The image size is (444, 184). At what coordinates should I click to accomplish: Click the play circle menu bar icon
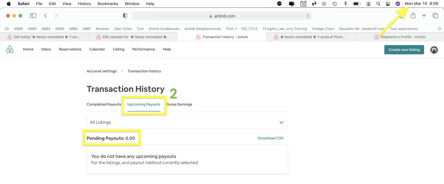[324, 4]
